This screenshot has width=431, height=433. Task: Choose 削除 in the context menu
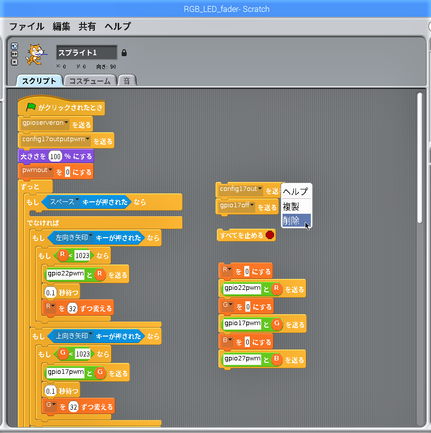(296, 221)
